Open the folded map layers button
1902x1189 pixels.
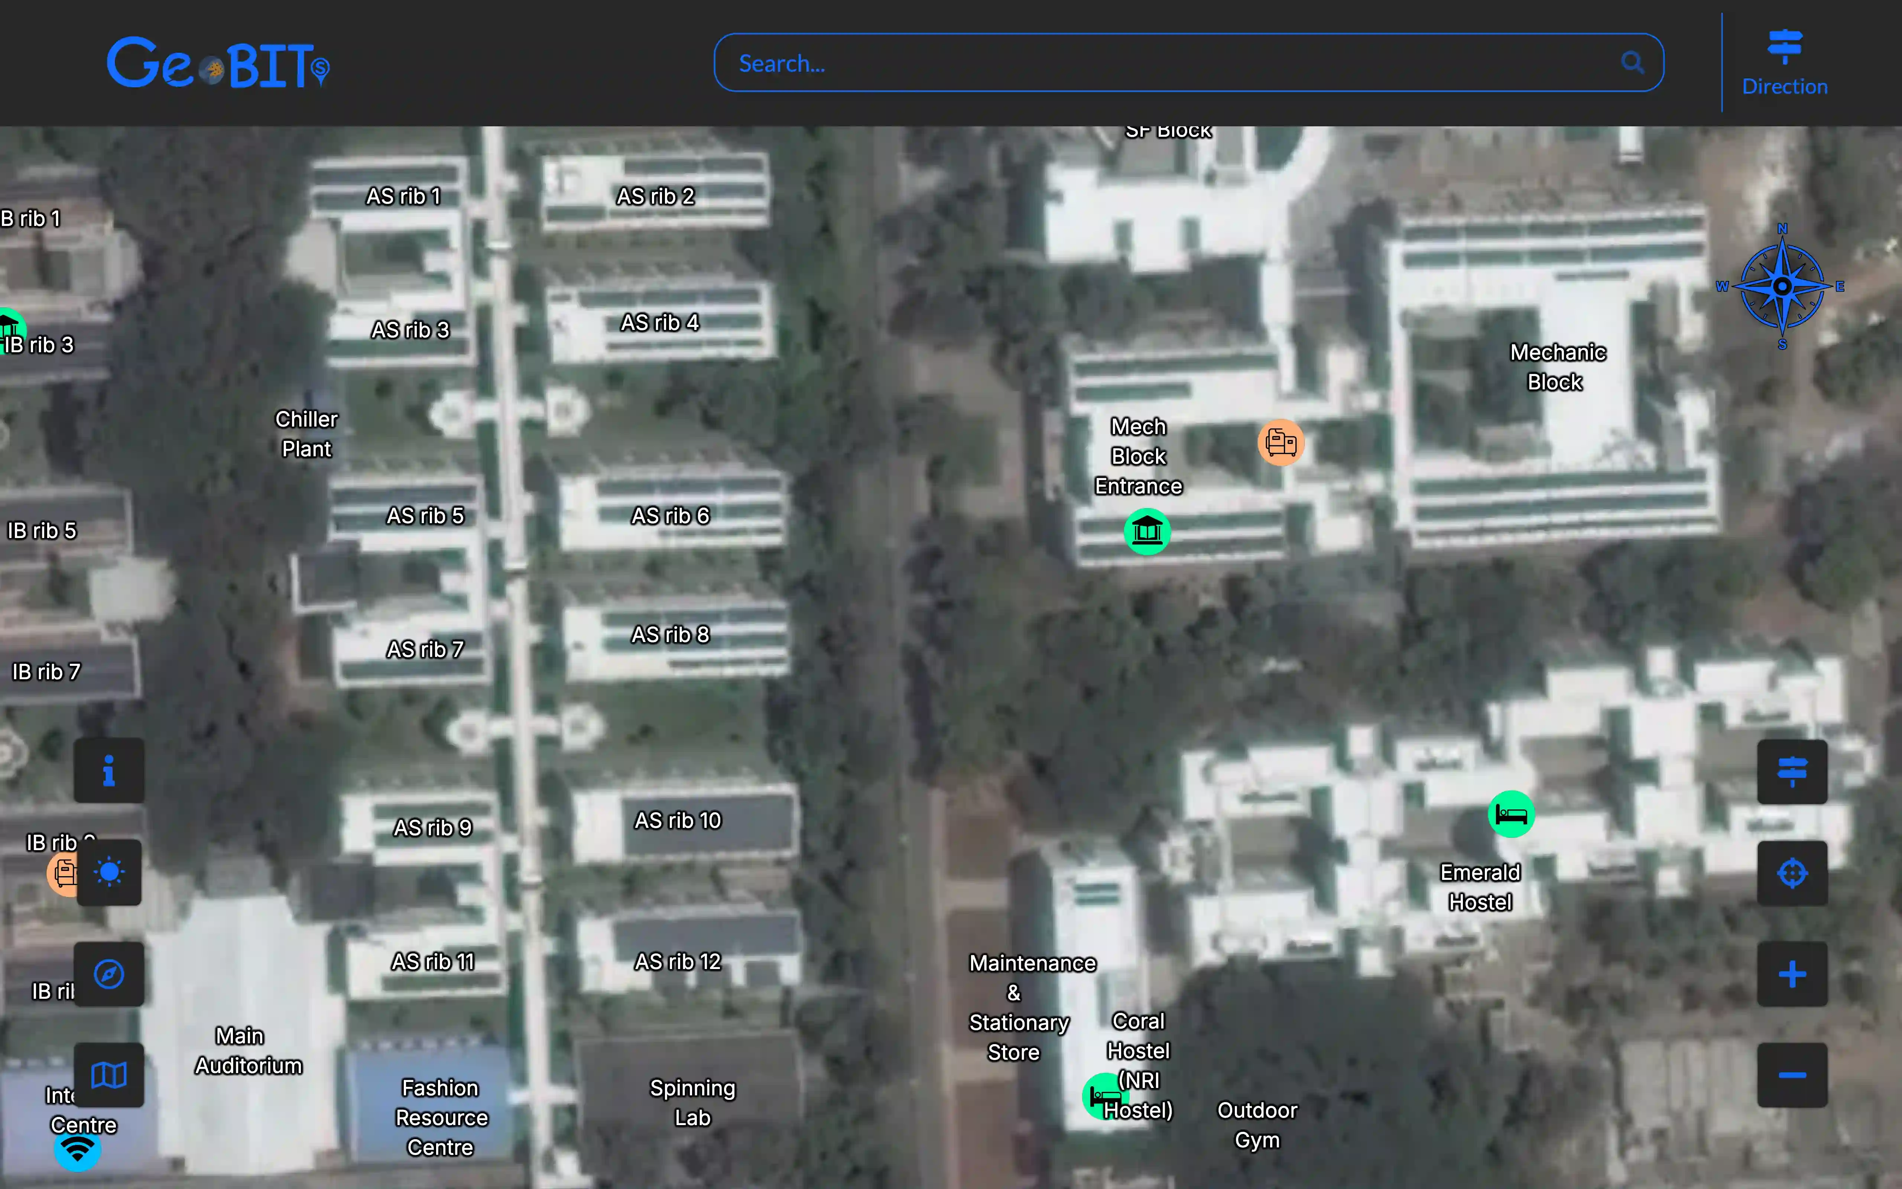tap(108, 1075)
